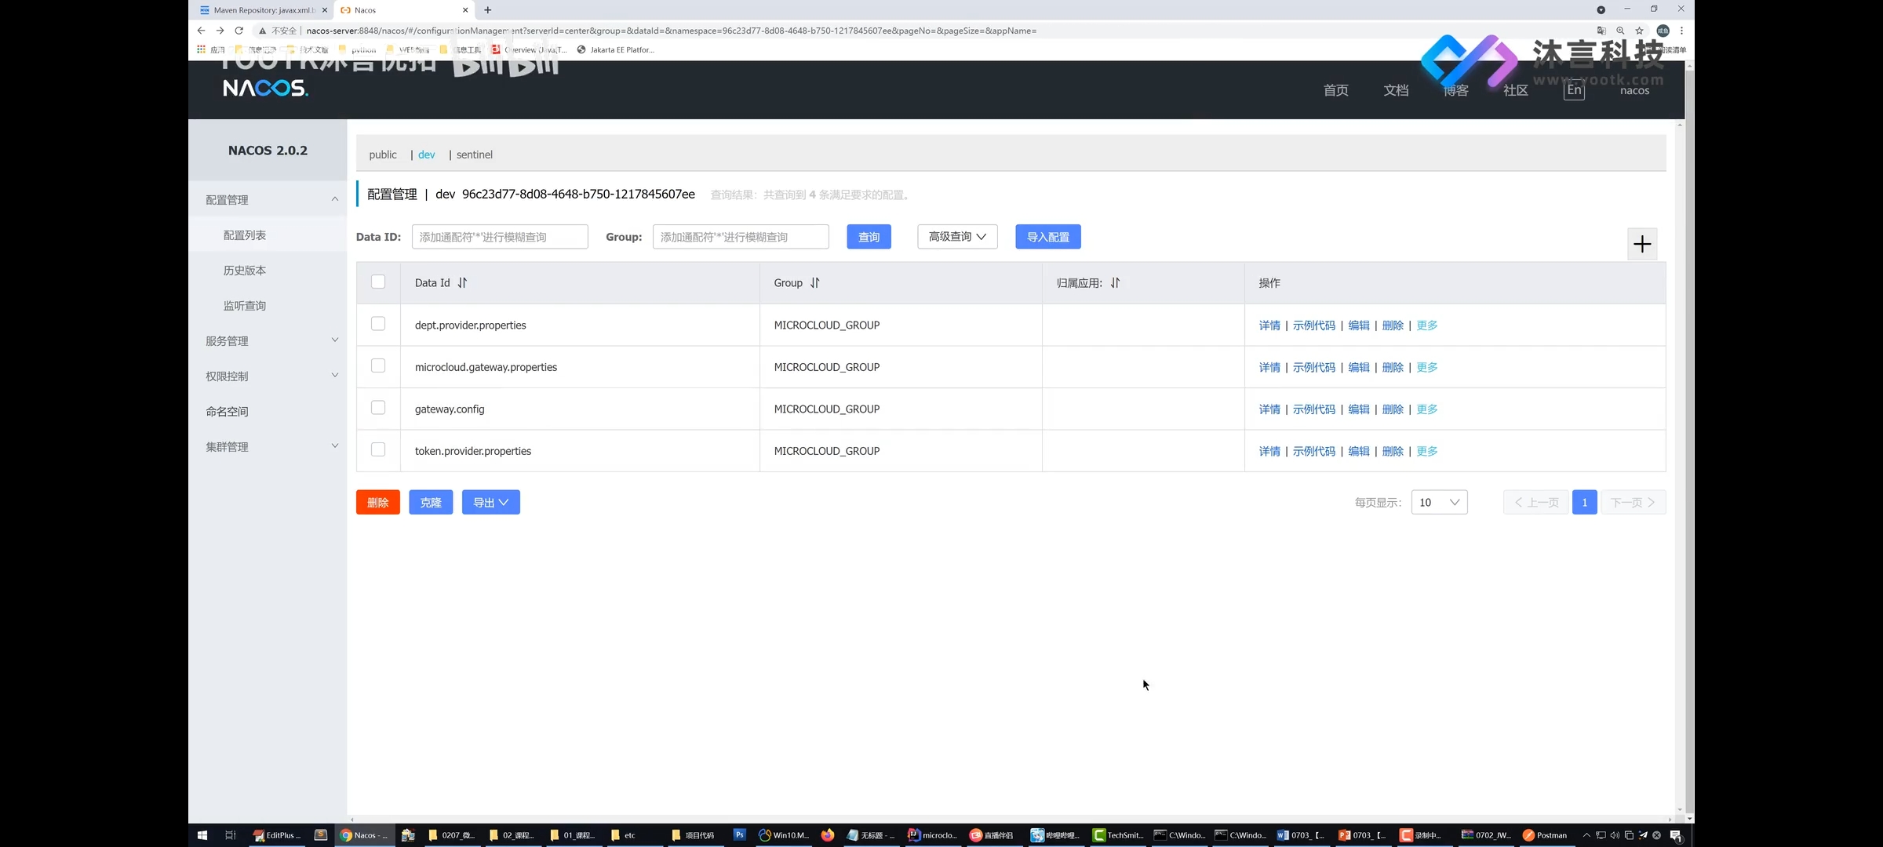
Task: Click the plus icon to create configuration
Action: (x=1642, y=244)
